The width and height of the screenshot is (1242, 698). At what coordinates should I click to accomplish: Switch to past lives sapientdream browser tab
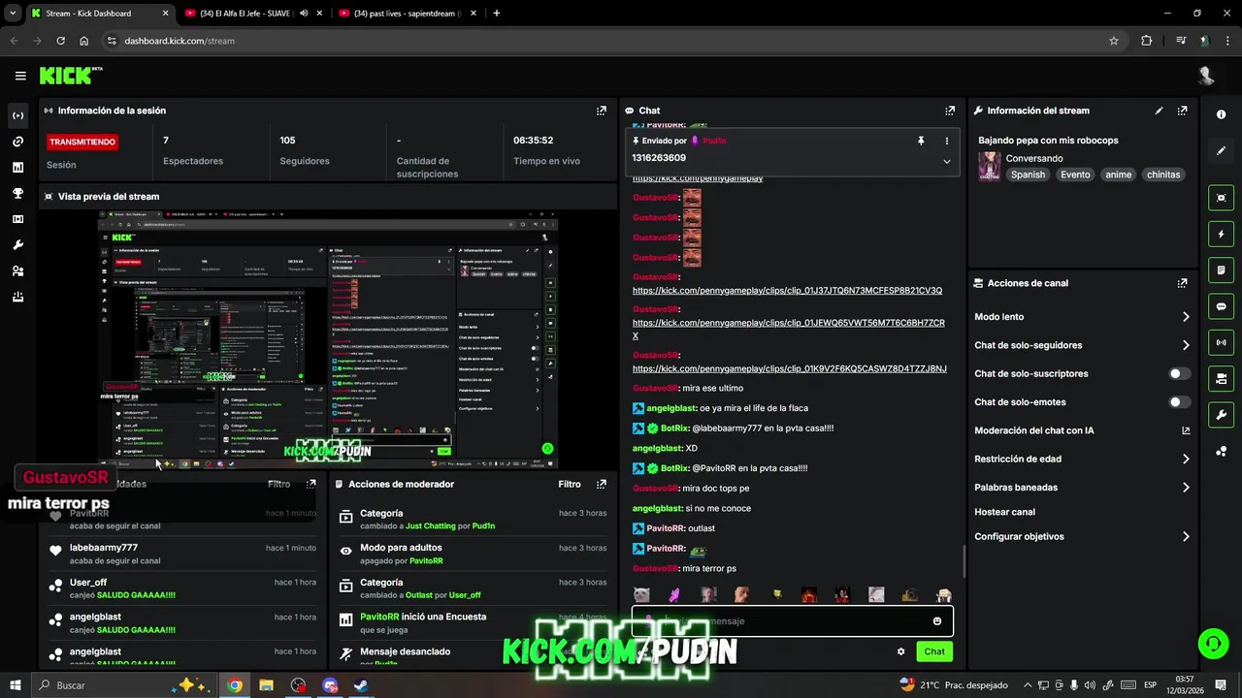[406, 14]
